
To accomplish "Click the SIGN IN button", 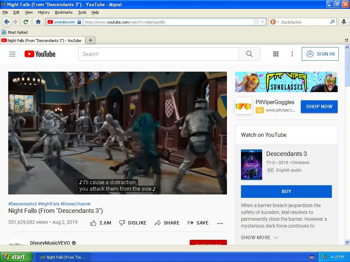I will point(320,54).
